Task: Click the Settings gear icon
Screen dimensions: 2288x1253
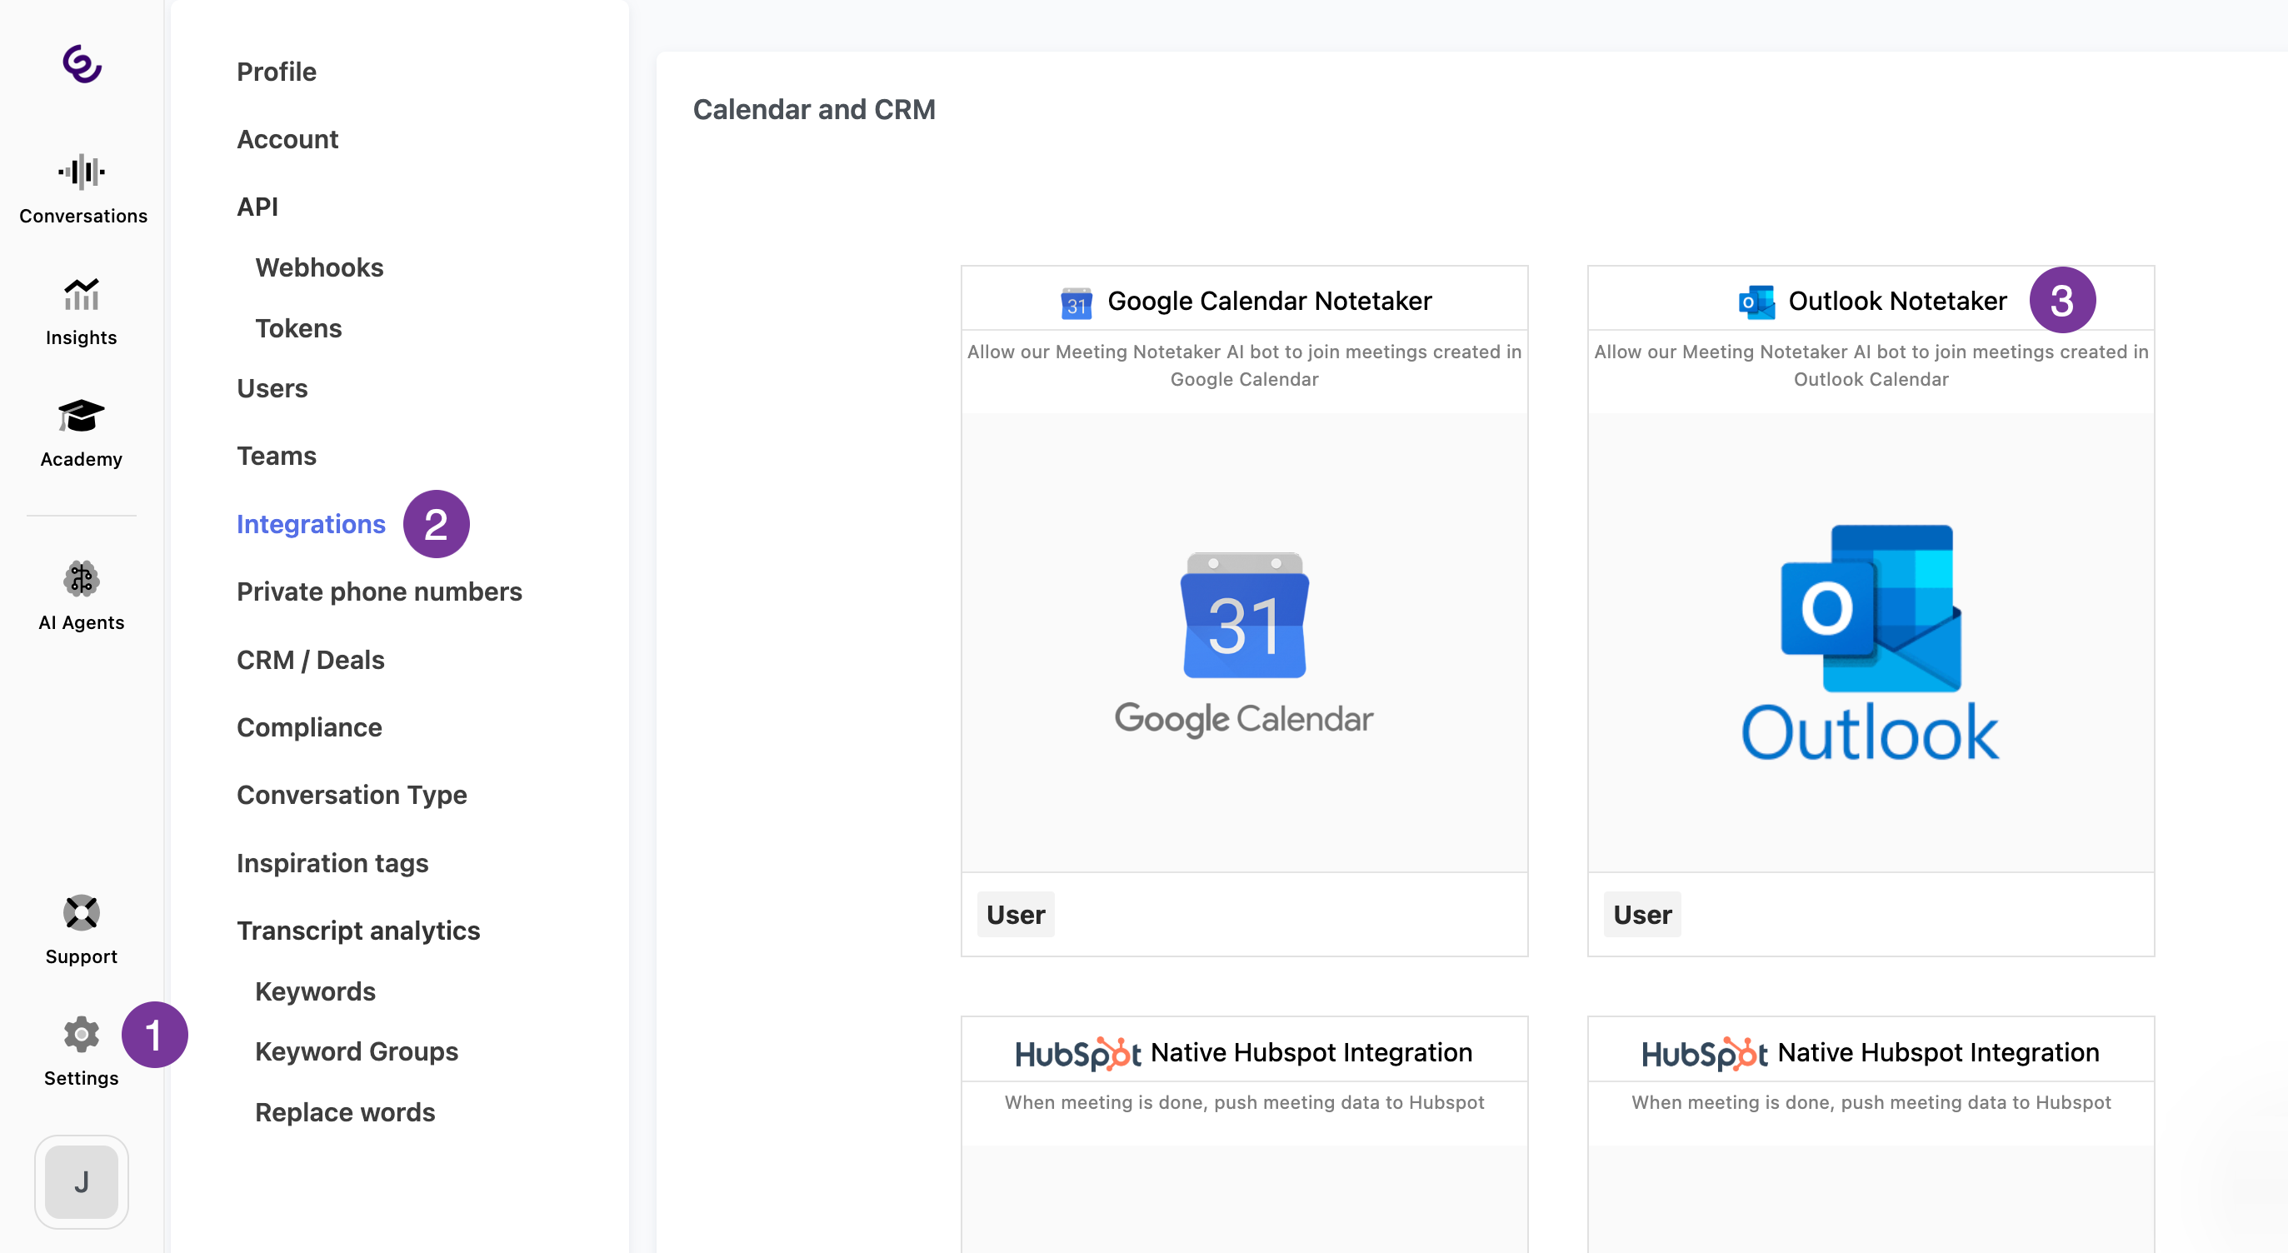Action: (82, 1035)
